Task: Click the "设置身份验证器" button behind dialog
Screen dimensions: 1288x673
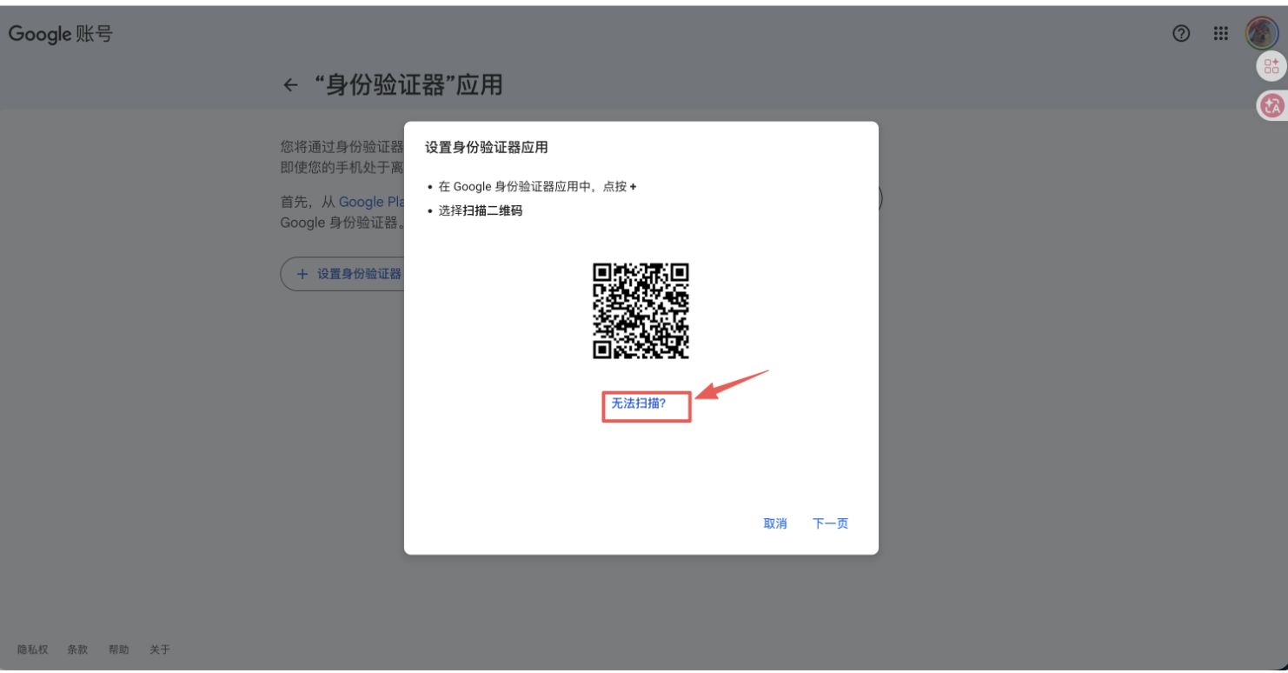Action: tap(342, 274)
